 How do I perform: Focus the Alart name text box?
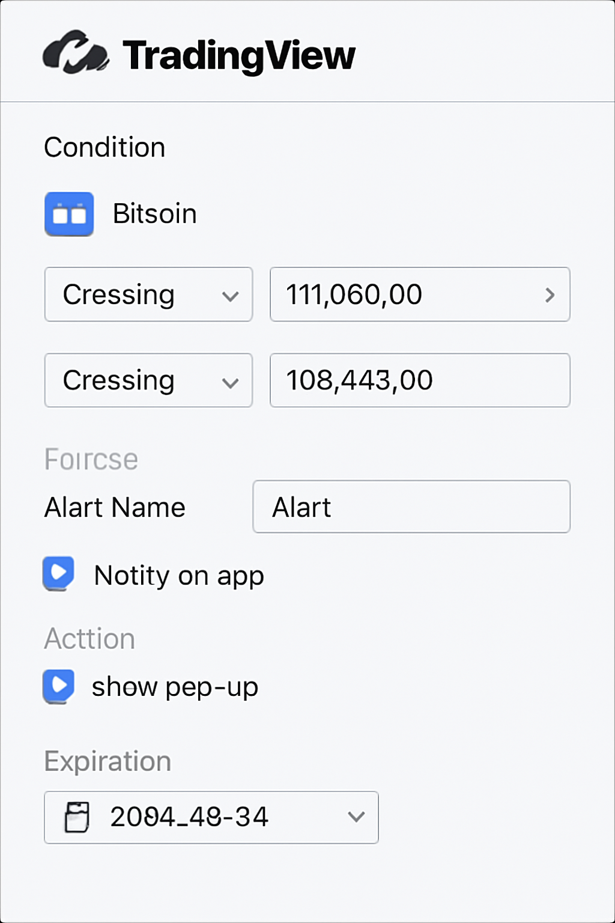(411, 507)
